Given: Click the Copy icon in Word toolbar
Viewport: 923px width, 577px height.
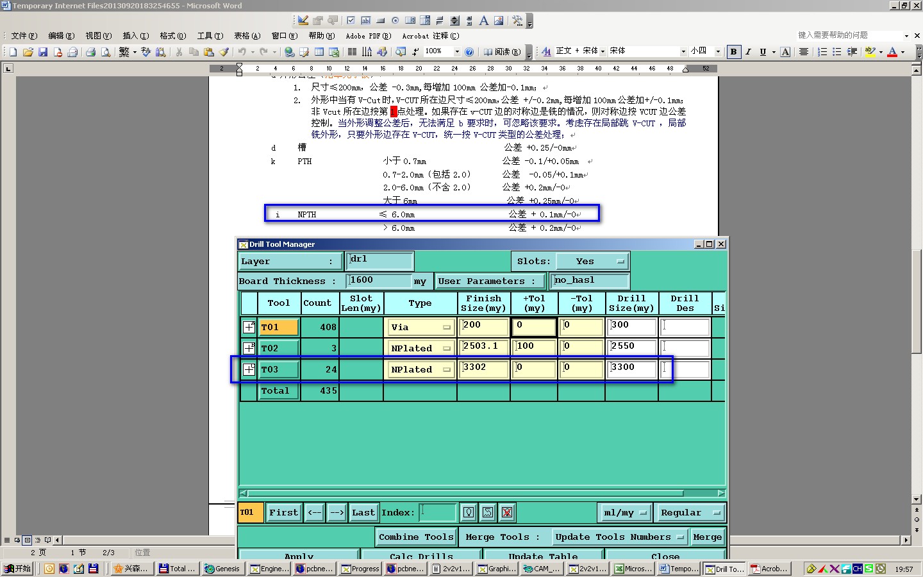Looking at the screenshot, I should coord(194,52).
